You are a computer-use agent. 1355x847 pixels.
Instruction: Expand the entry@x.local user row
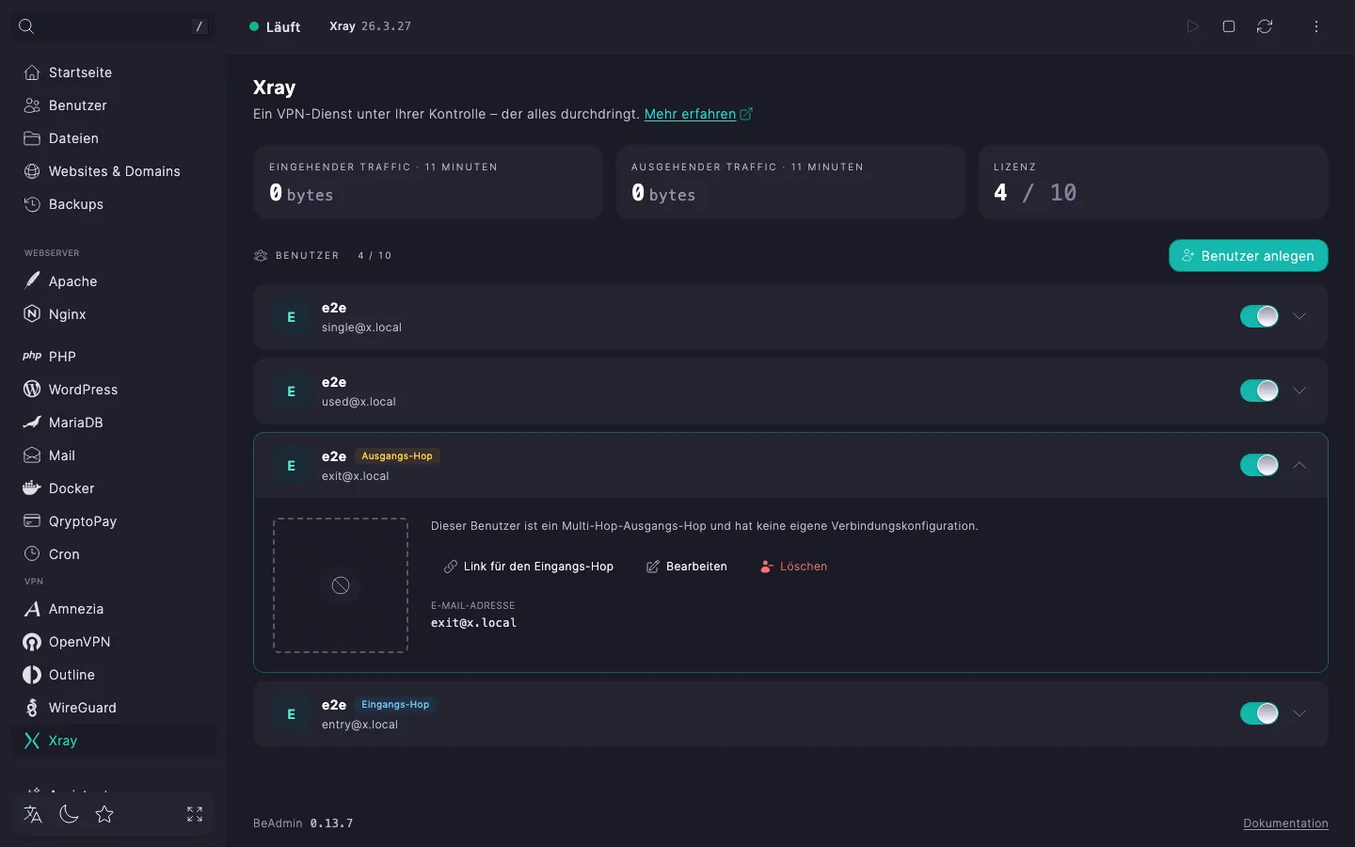click(1299, 713)
